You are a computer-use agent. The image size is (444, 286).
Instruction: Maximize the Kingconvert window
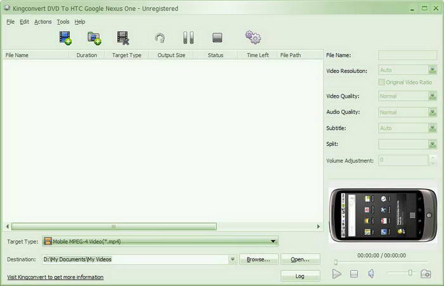[x=424, y=8]
